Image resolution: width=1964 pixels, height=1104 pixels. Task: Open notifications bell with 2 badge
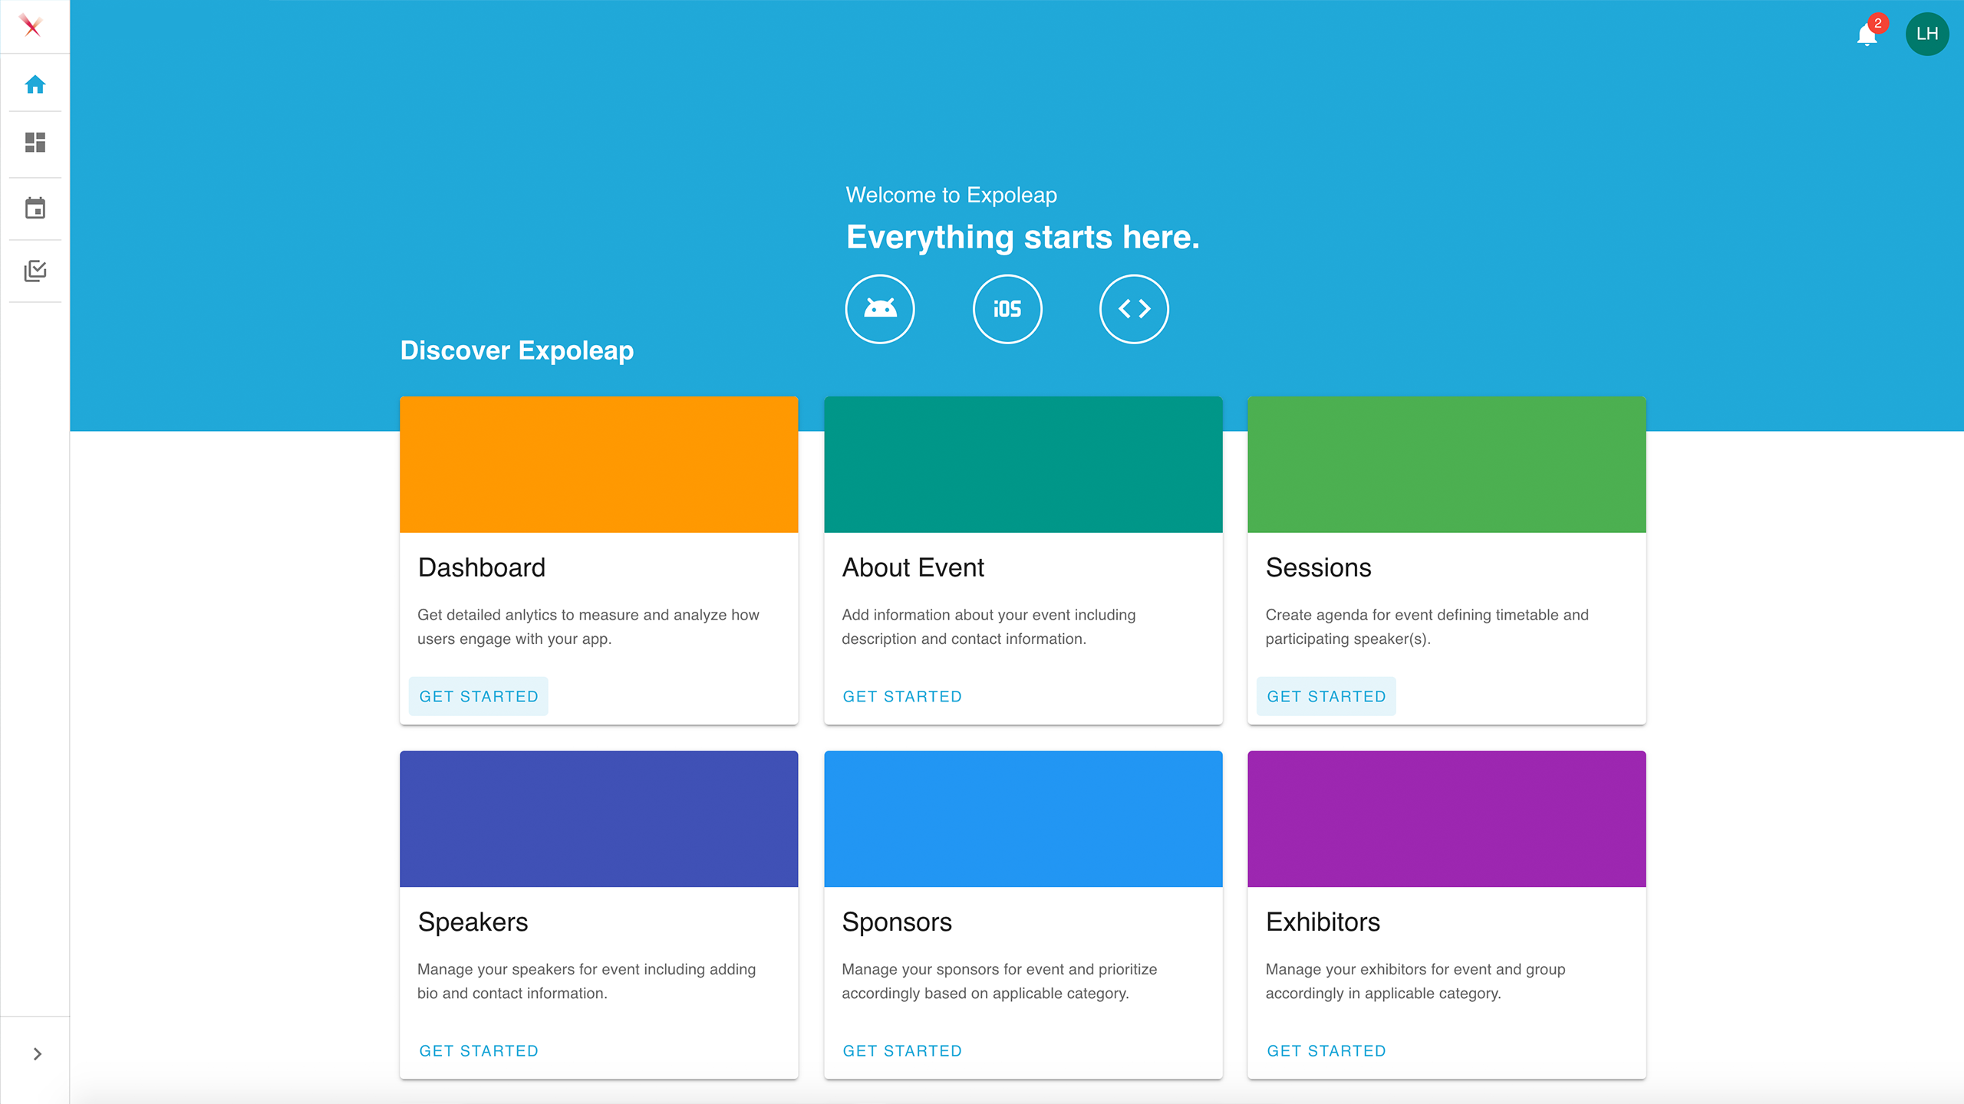pyautogui.click(x=1867, y=34)
